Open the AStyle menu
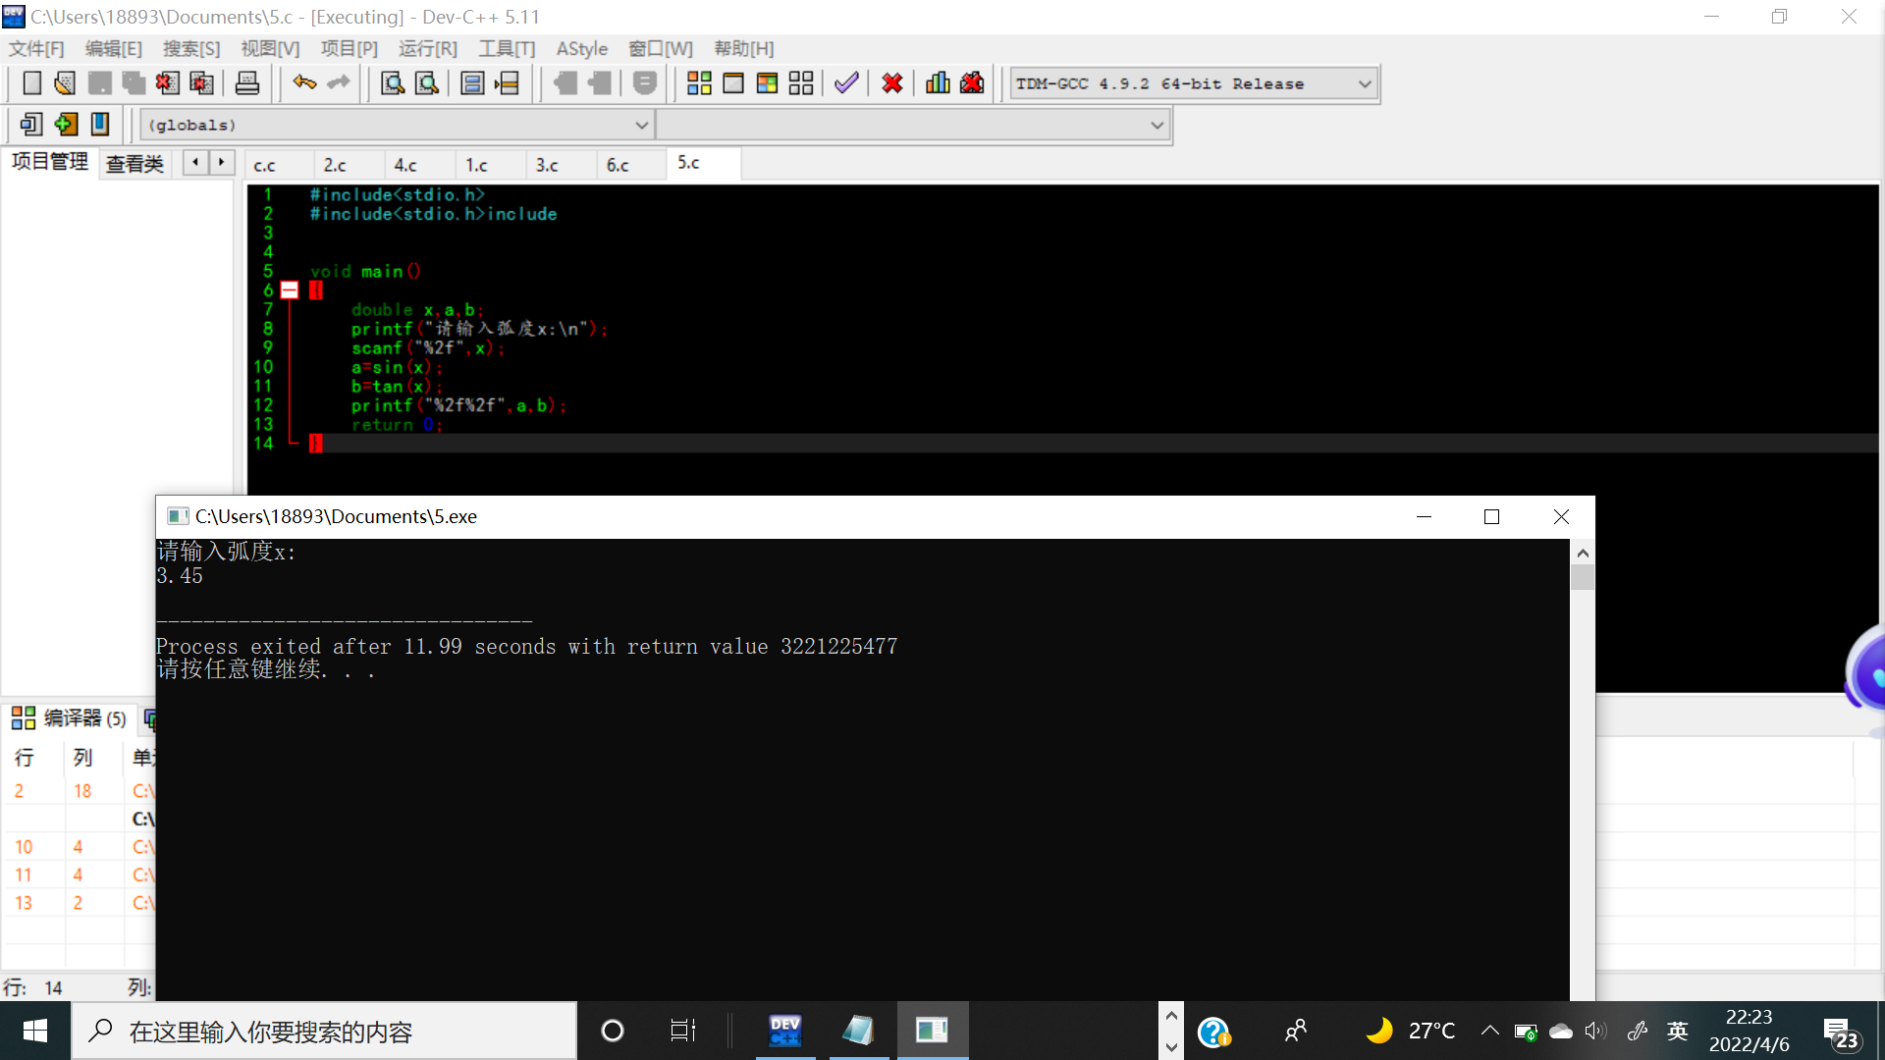Viewport: 1885px width, 1060px height. tap(582, 49)
